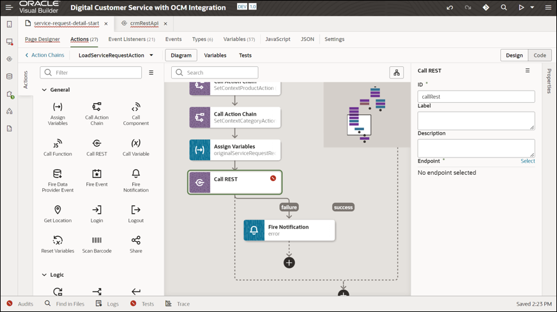Click the Undo arrow in header
Screen dimensions: 557x312
(450, 8)
